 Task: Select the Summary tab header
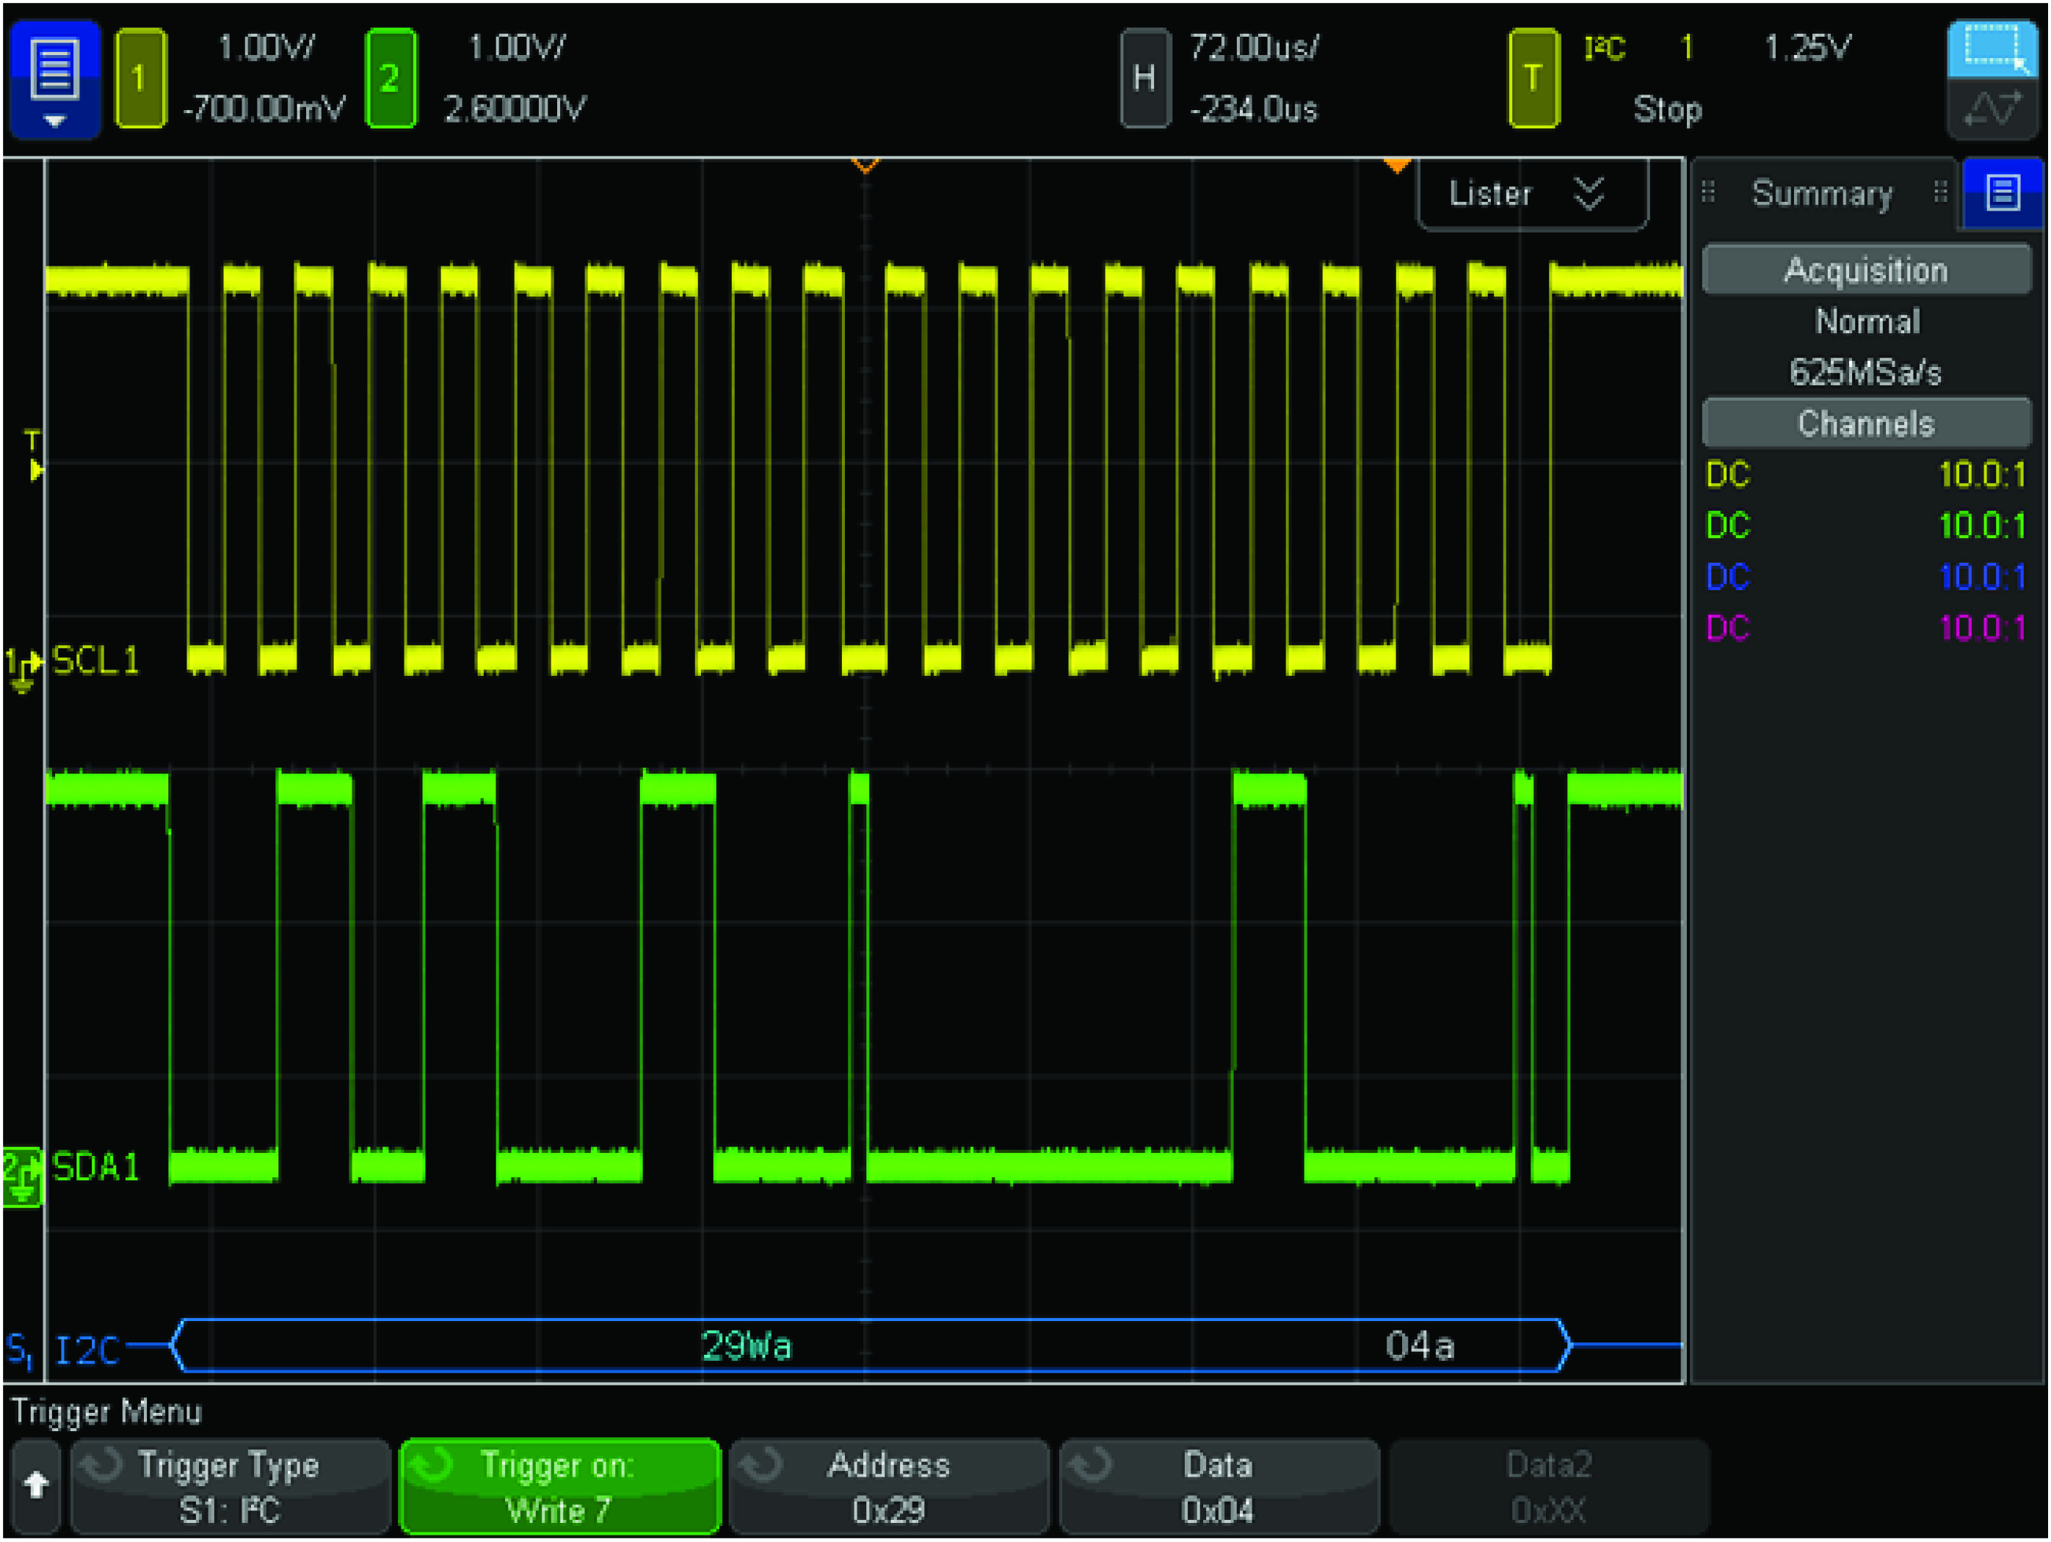click(1822, 194)
